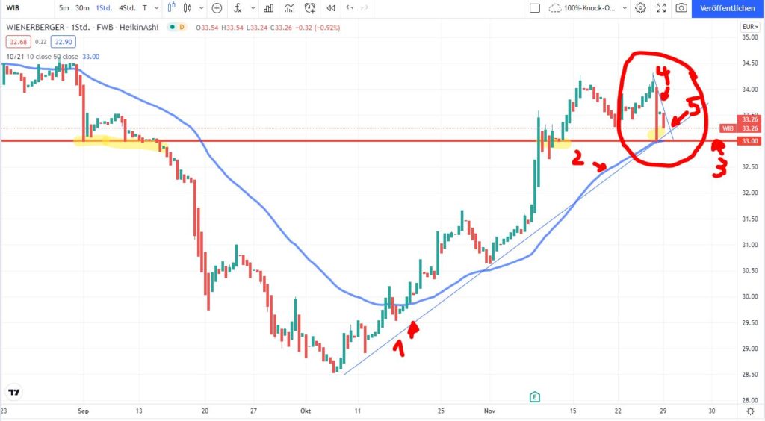Click the Nov date label on time axis
The image size is (765, 421).
[489, 411]
